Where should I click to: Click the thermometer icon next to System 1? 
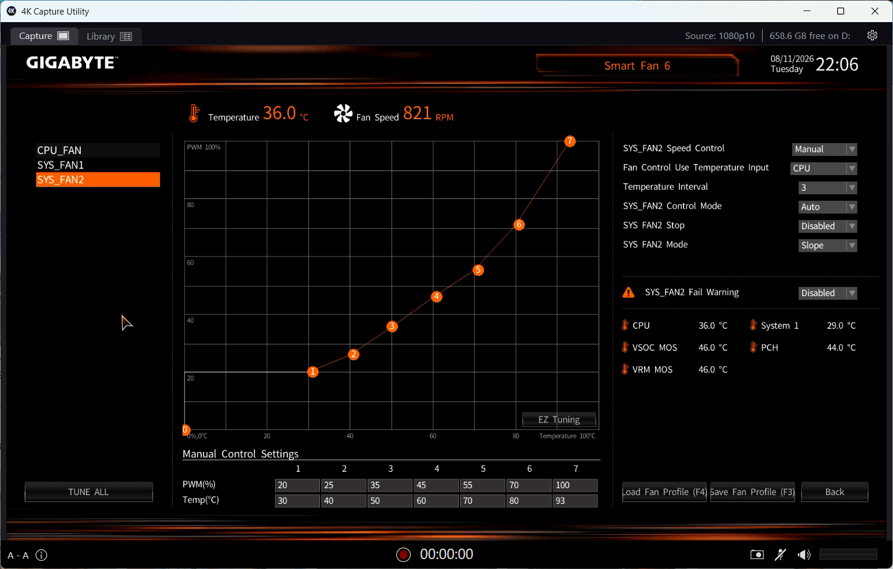click(x=753, y=325)
